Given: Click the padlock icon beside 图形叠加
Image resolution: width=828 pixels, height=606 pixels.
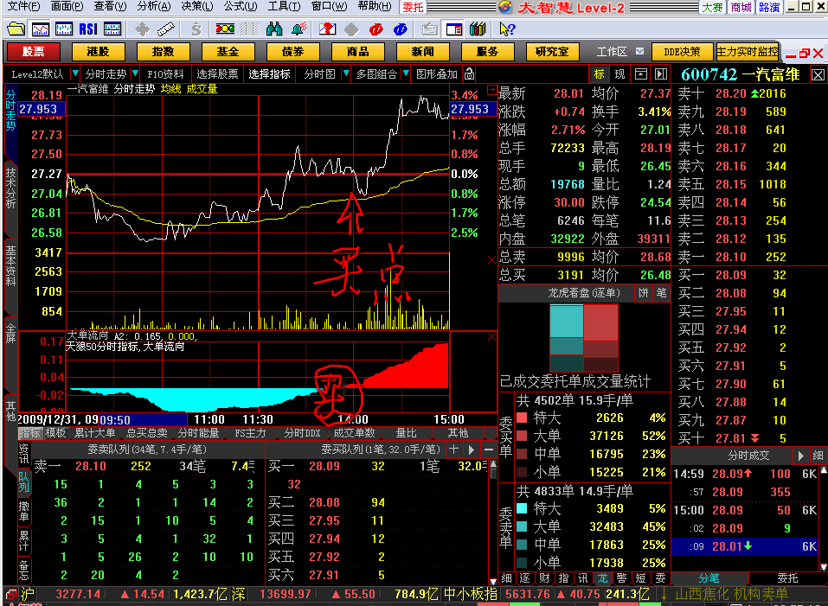Looking at the screenshot, I should point(469,73).
